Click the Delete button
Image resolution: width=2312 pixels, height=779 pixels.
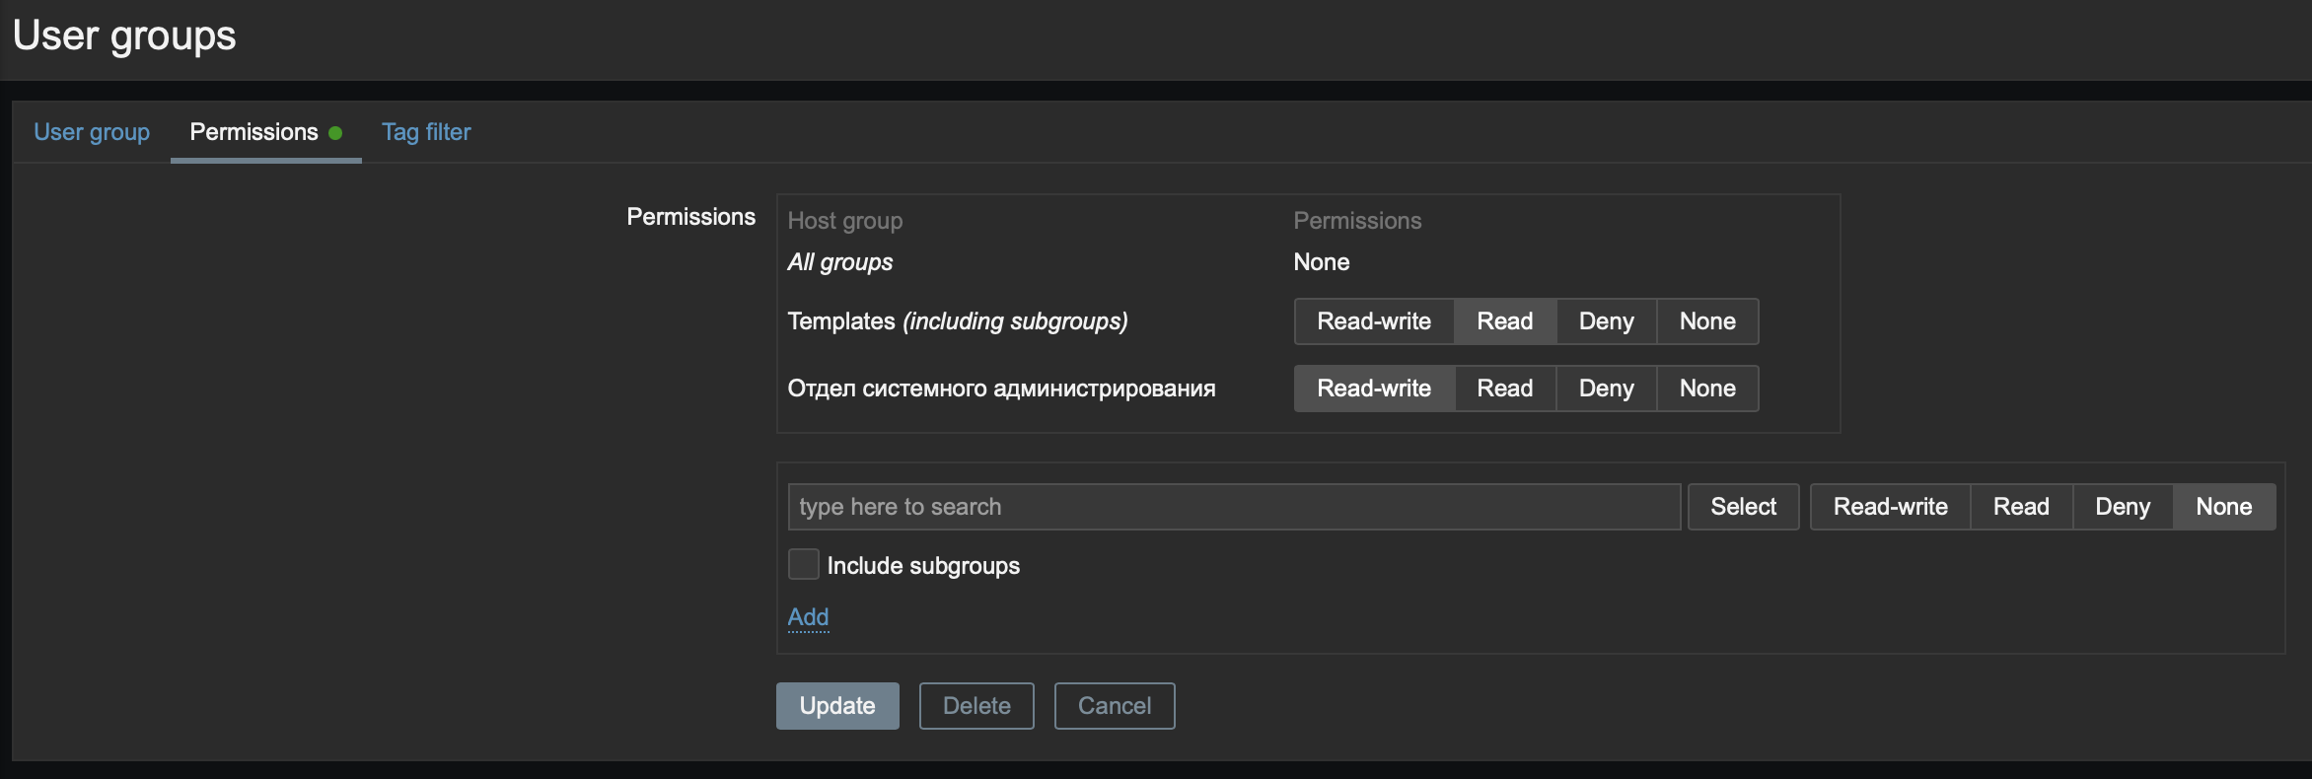(x=976, y=706)
